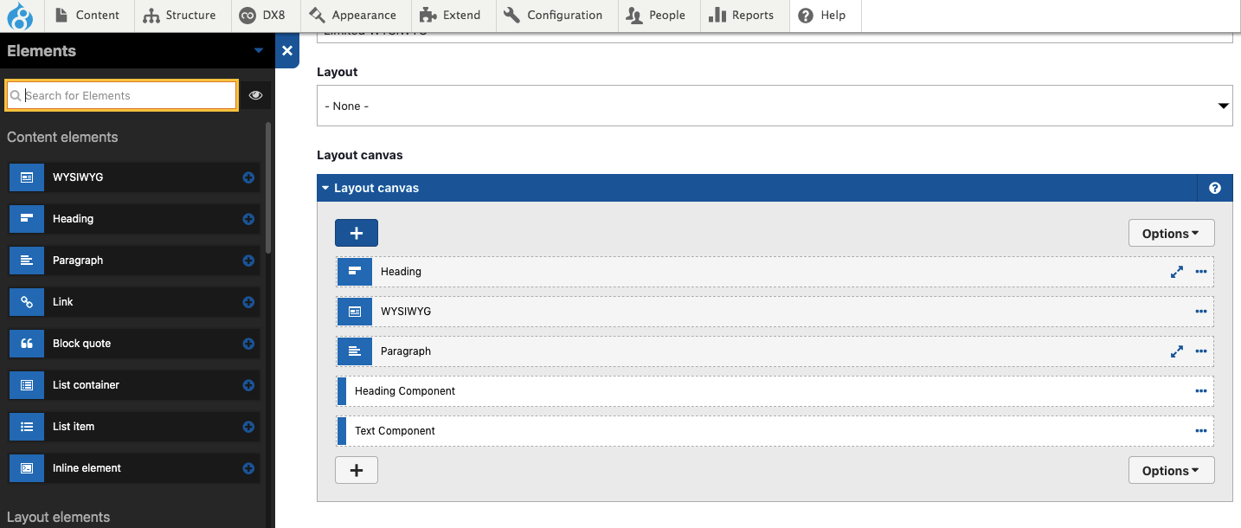Click the expand arrows on Paragraph row
This screenshot has width=1241, height=528.
click(1176, 351)
